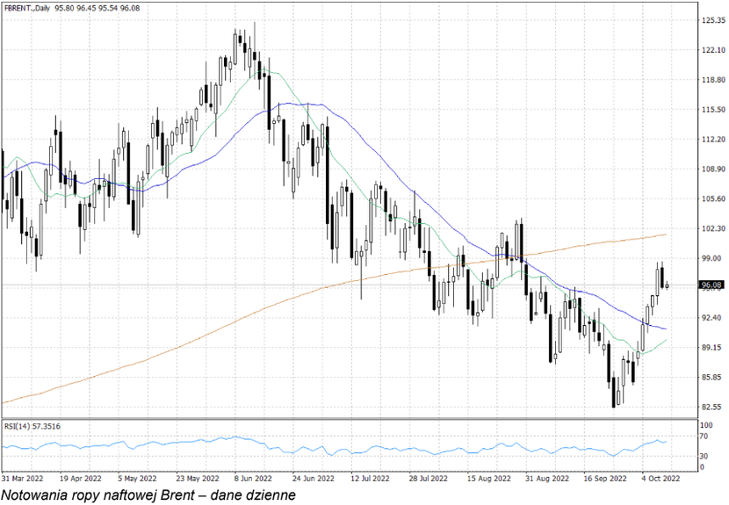This screenshot has height=505, width=729.
Task: Select the current price tag 96.08
Action: tap(711, 285)
